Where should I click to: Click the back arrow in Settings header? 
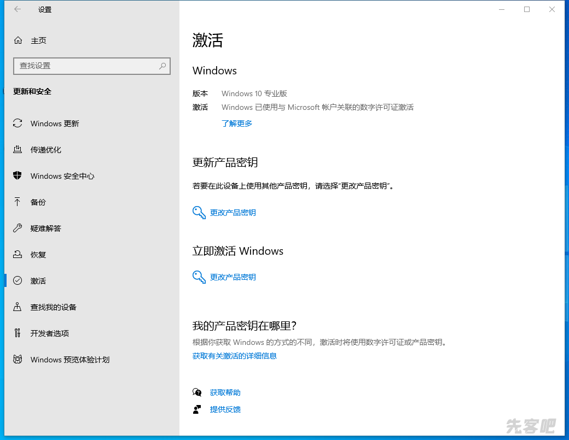pyautogui.click(x=18, y=9)
